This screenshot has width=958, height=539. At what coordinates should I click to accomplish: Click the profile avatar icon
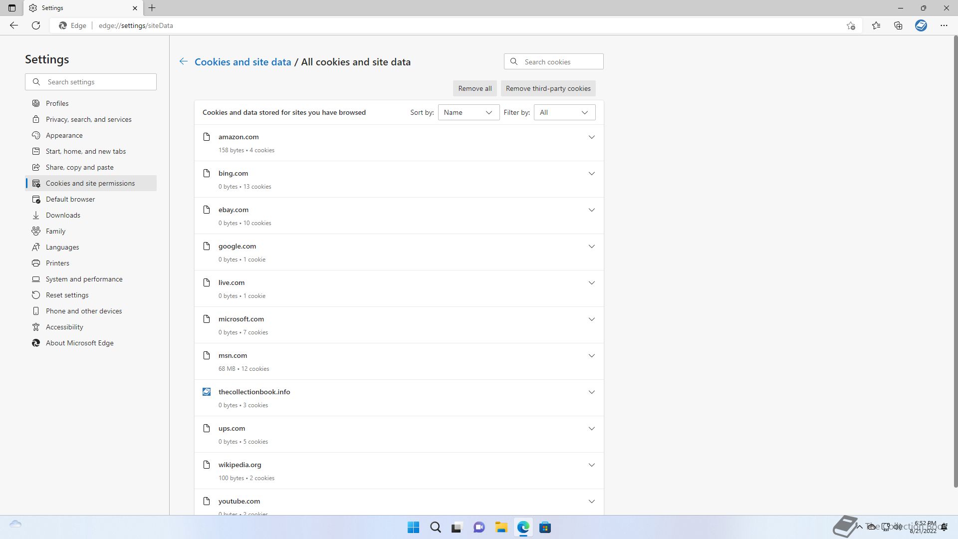click(921, 25)
